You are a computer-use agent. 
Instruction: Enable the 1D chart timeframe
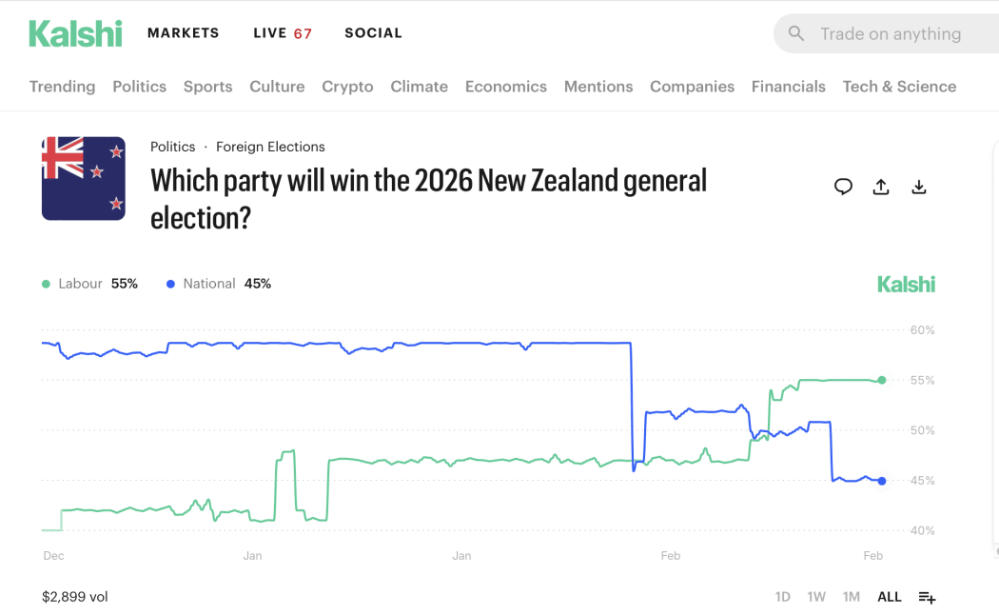point(782,596)
